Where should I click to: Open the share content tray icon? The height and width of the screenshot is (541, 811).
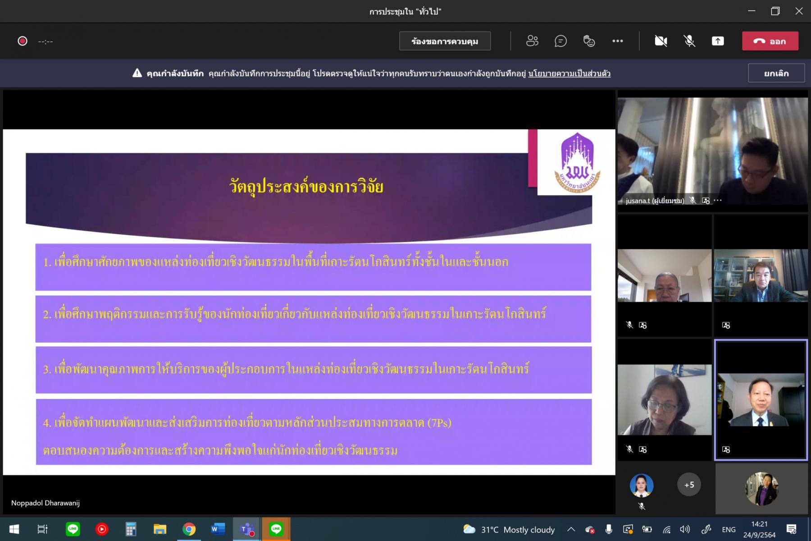[x=718, y=41]
